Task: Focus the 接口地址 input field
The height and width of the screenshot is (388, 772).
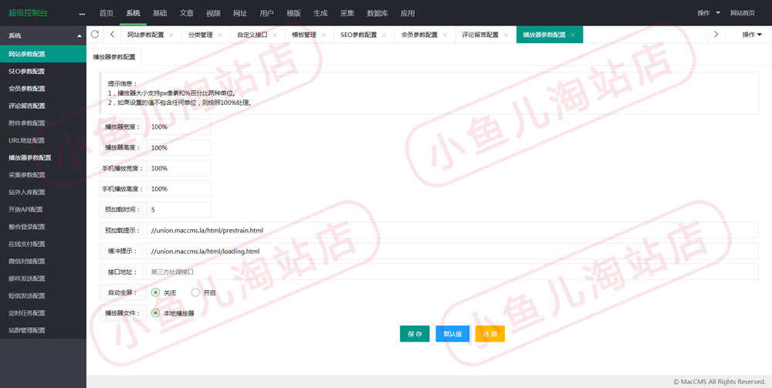Action: click(452, 272)
